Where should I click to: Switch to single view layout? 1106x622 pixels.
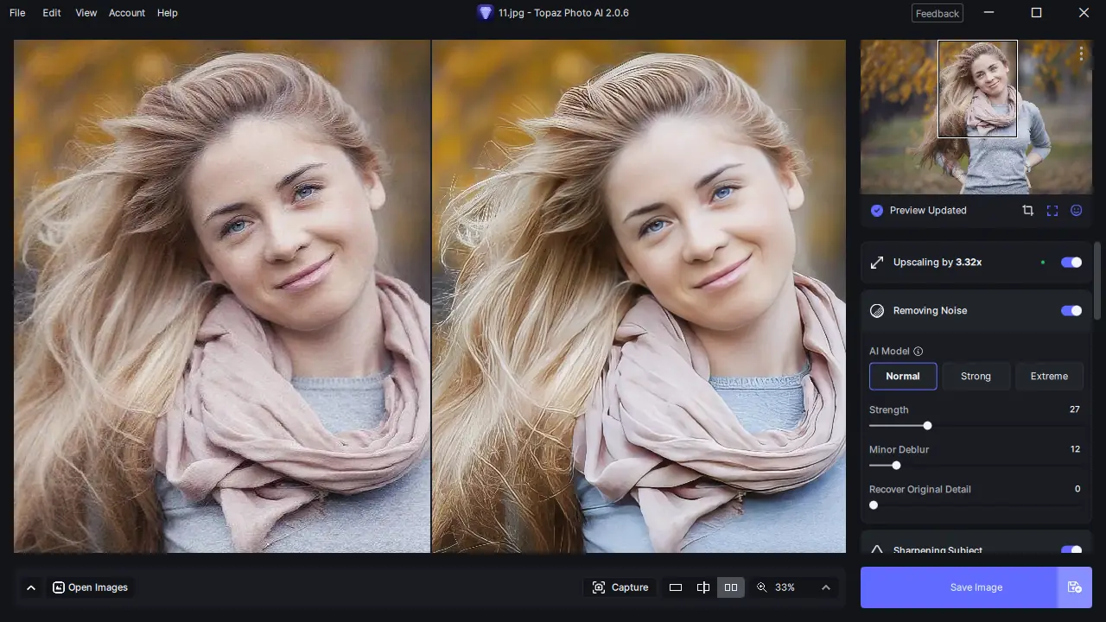coord(675,587)
